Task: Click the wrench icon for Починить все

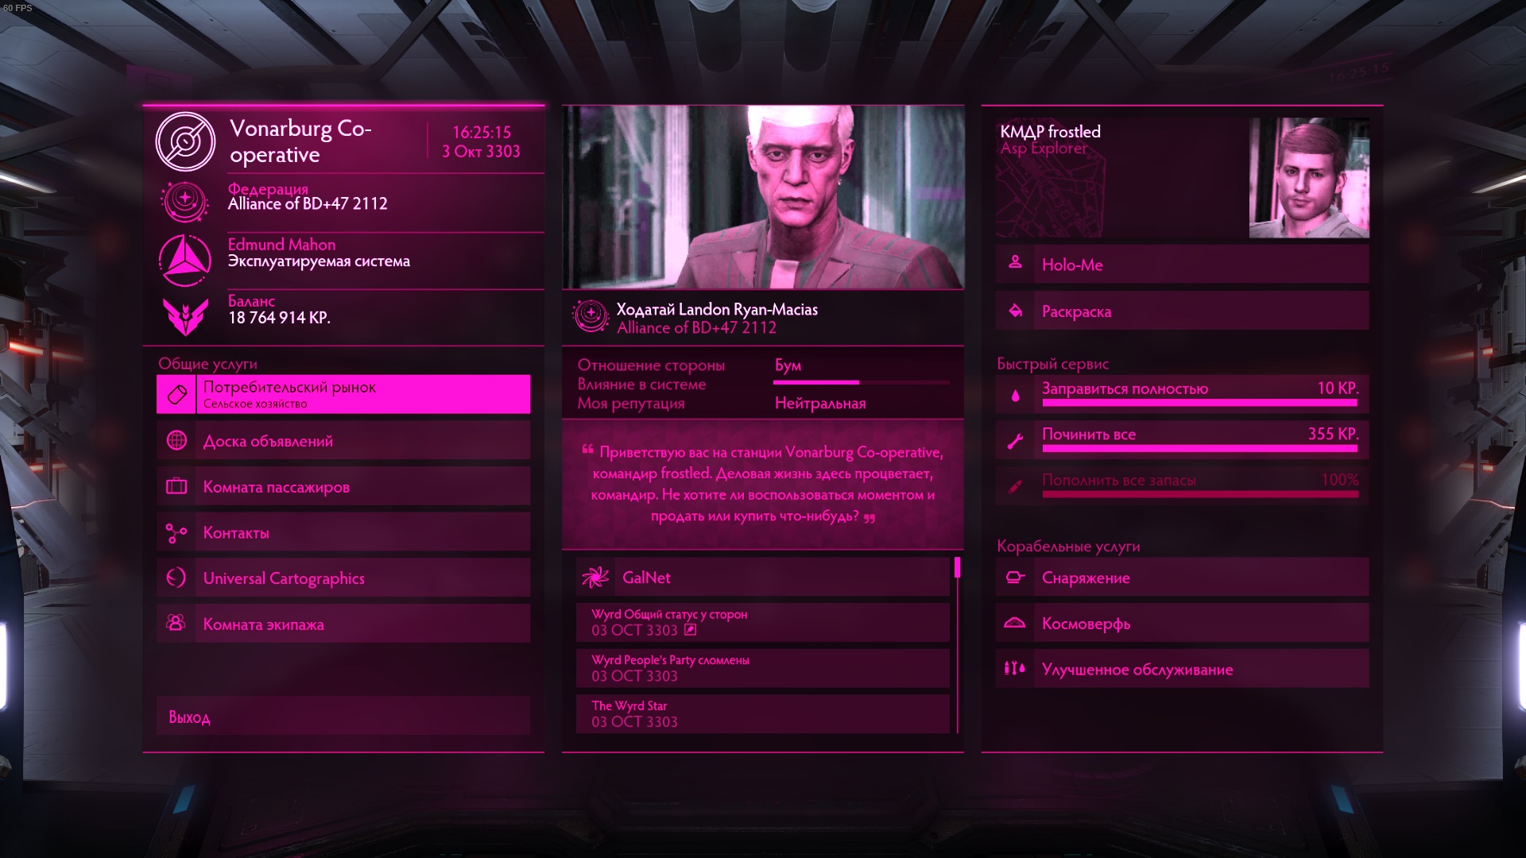Action: (x=1015, y=441)
